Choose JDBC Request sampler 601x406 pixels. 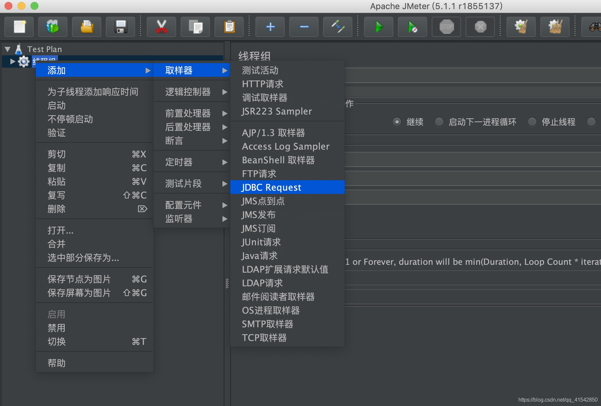pyautogui.click(x=287, y=187)
